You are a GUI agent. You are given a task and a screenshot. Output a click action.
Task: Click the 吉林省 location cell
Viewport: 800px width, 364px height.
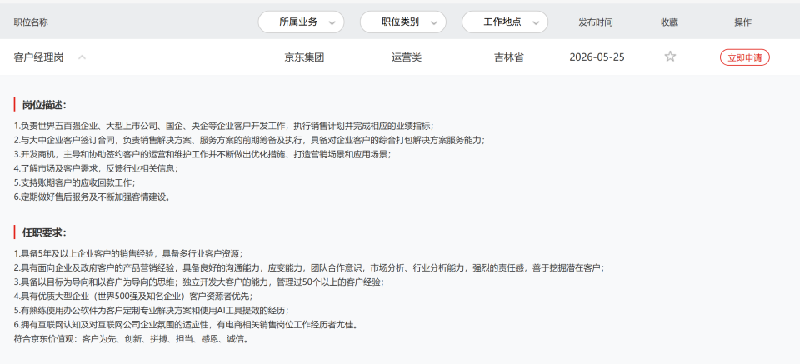pos(508,57)
